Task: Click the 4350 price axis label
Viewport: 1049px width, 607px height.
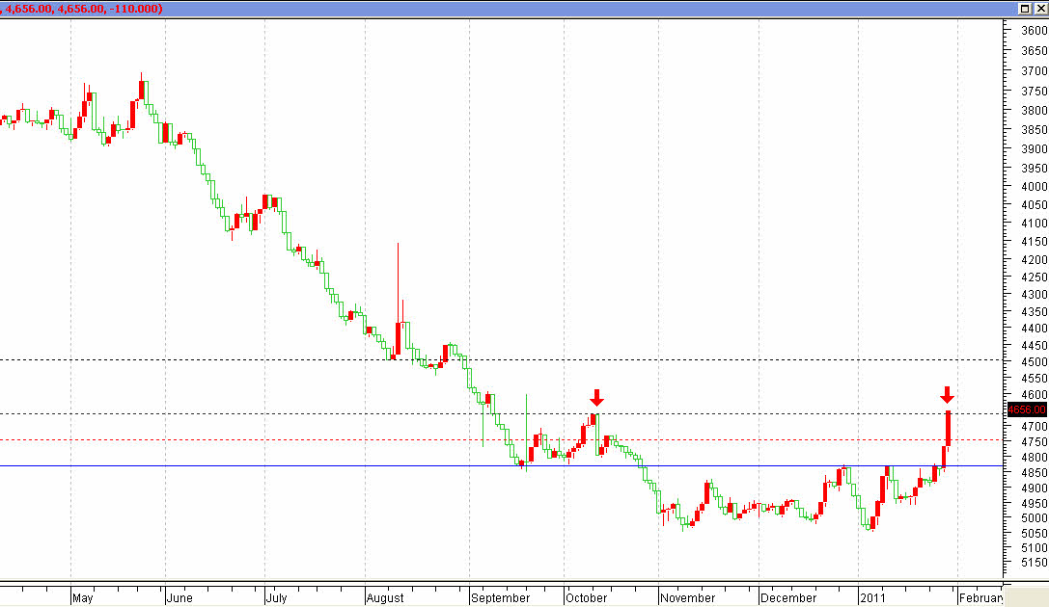Action: pyautogui.click(x=1035, y=311)
